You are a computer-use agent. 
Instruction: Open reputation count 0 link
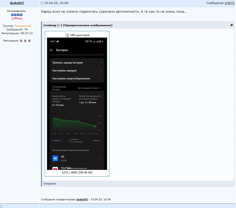pyautogui.click(x=25, y=41)
